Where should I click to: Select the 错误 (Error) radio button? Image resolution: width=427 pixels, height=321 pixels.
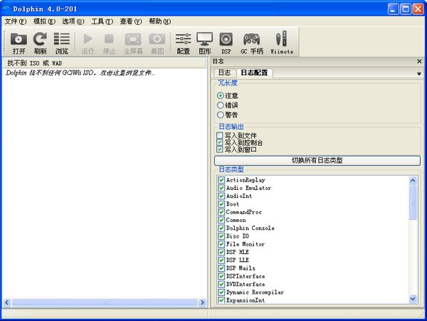click(x=221, y=105)
